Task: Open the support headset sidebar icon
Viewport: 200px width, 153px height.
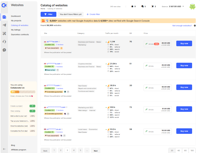Action: point(4,41)
